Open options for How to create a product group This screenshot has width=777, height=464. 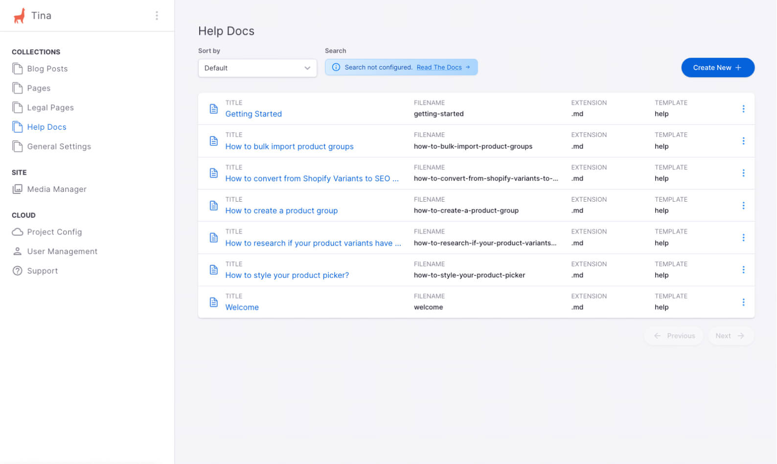pos(743,206)
